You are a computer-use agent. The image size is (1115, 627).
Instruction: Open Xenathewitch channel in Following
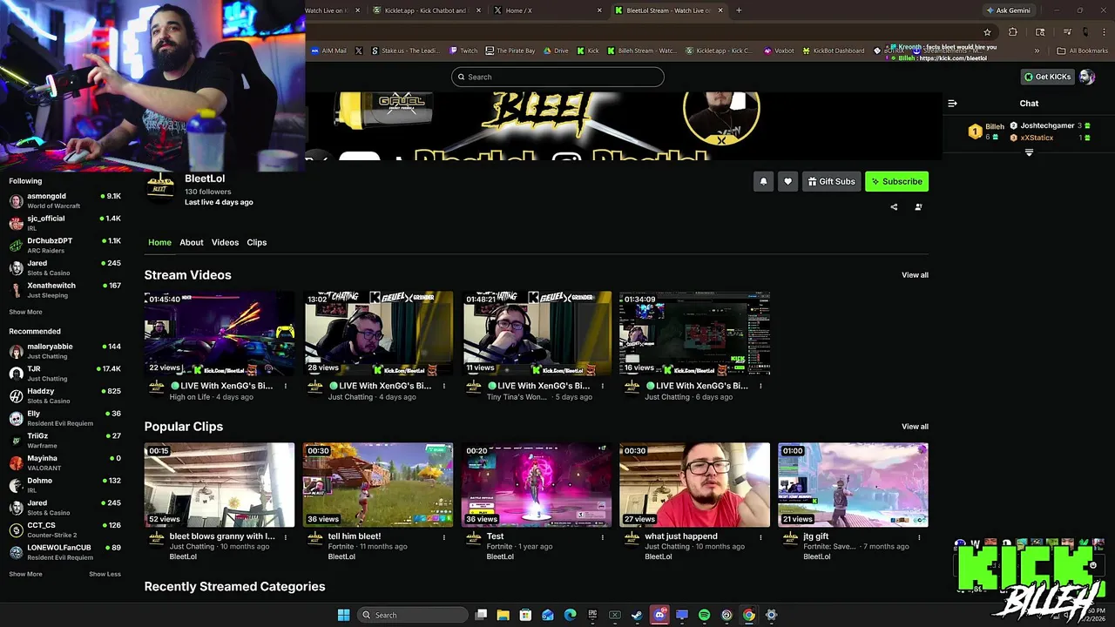[x=64, y=290]
